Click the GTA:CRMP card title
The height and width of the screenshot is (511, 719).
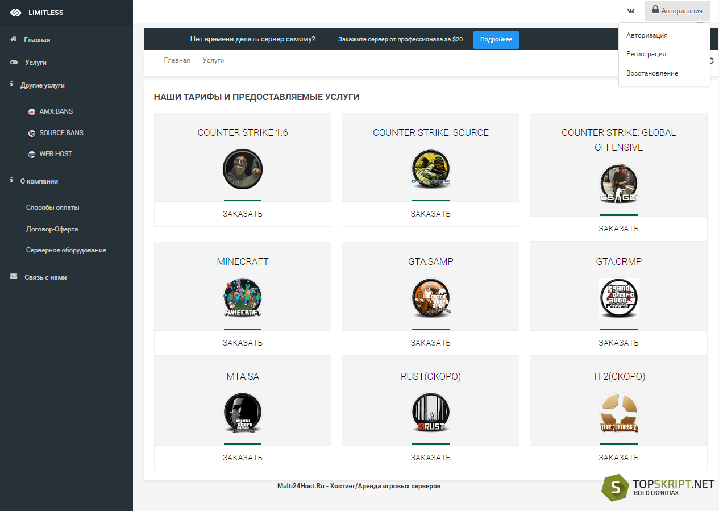pos(618,261)
